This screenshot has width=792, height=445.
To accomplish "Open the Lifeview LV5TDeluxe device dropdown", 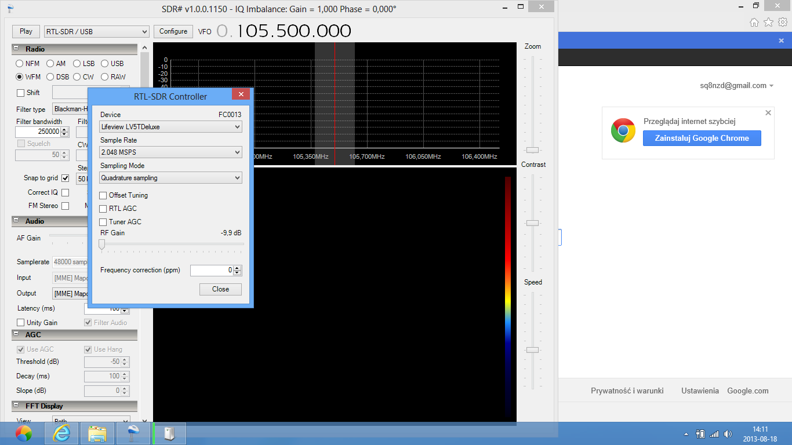I will [170, 127].
